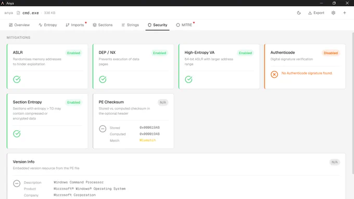This screenshot has height=199, width=354.
Task: Click the PE Checksum title
Action: click(111, 102)
